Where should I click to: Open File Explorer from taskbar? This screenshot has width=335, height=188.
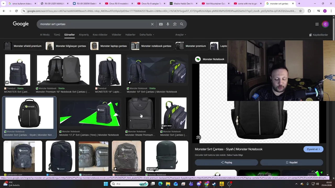(168, 184)
